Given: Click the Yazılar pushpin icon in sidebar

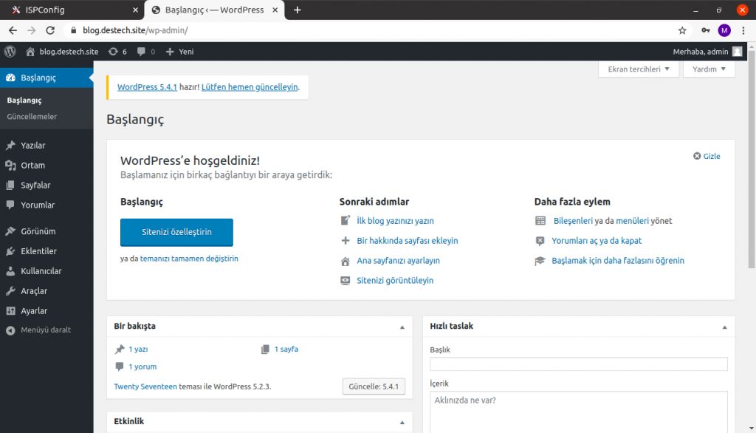Looking at the screenshot, I should click(x=10, y=146).
